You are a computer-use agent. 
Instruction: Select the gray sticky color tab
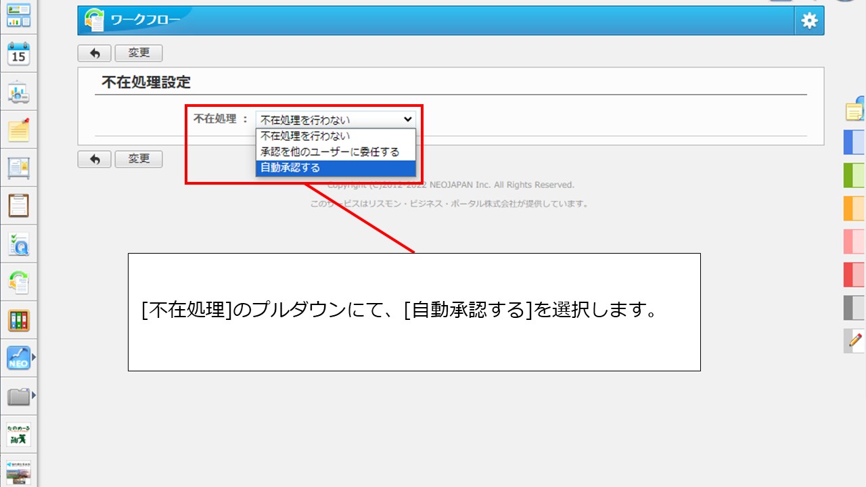[854, 308]
